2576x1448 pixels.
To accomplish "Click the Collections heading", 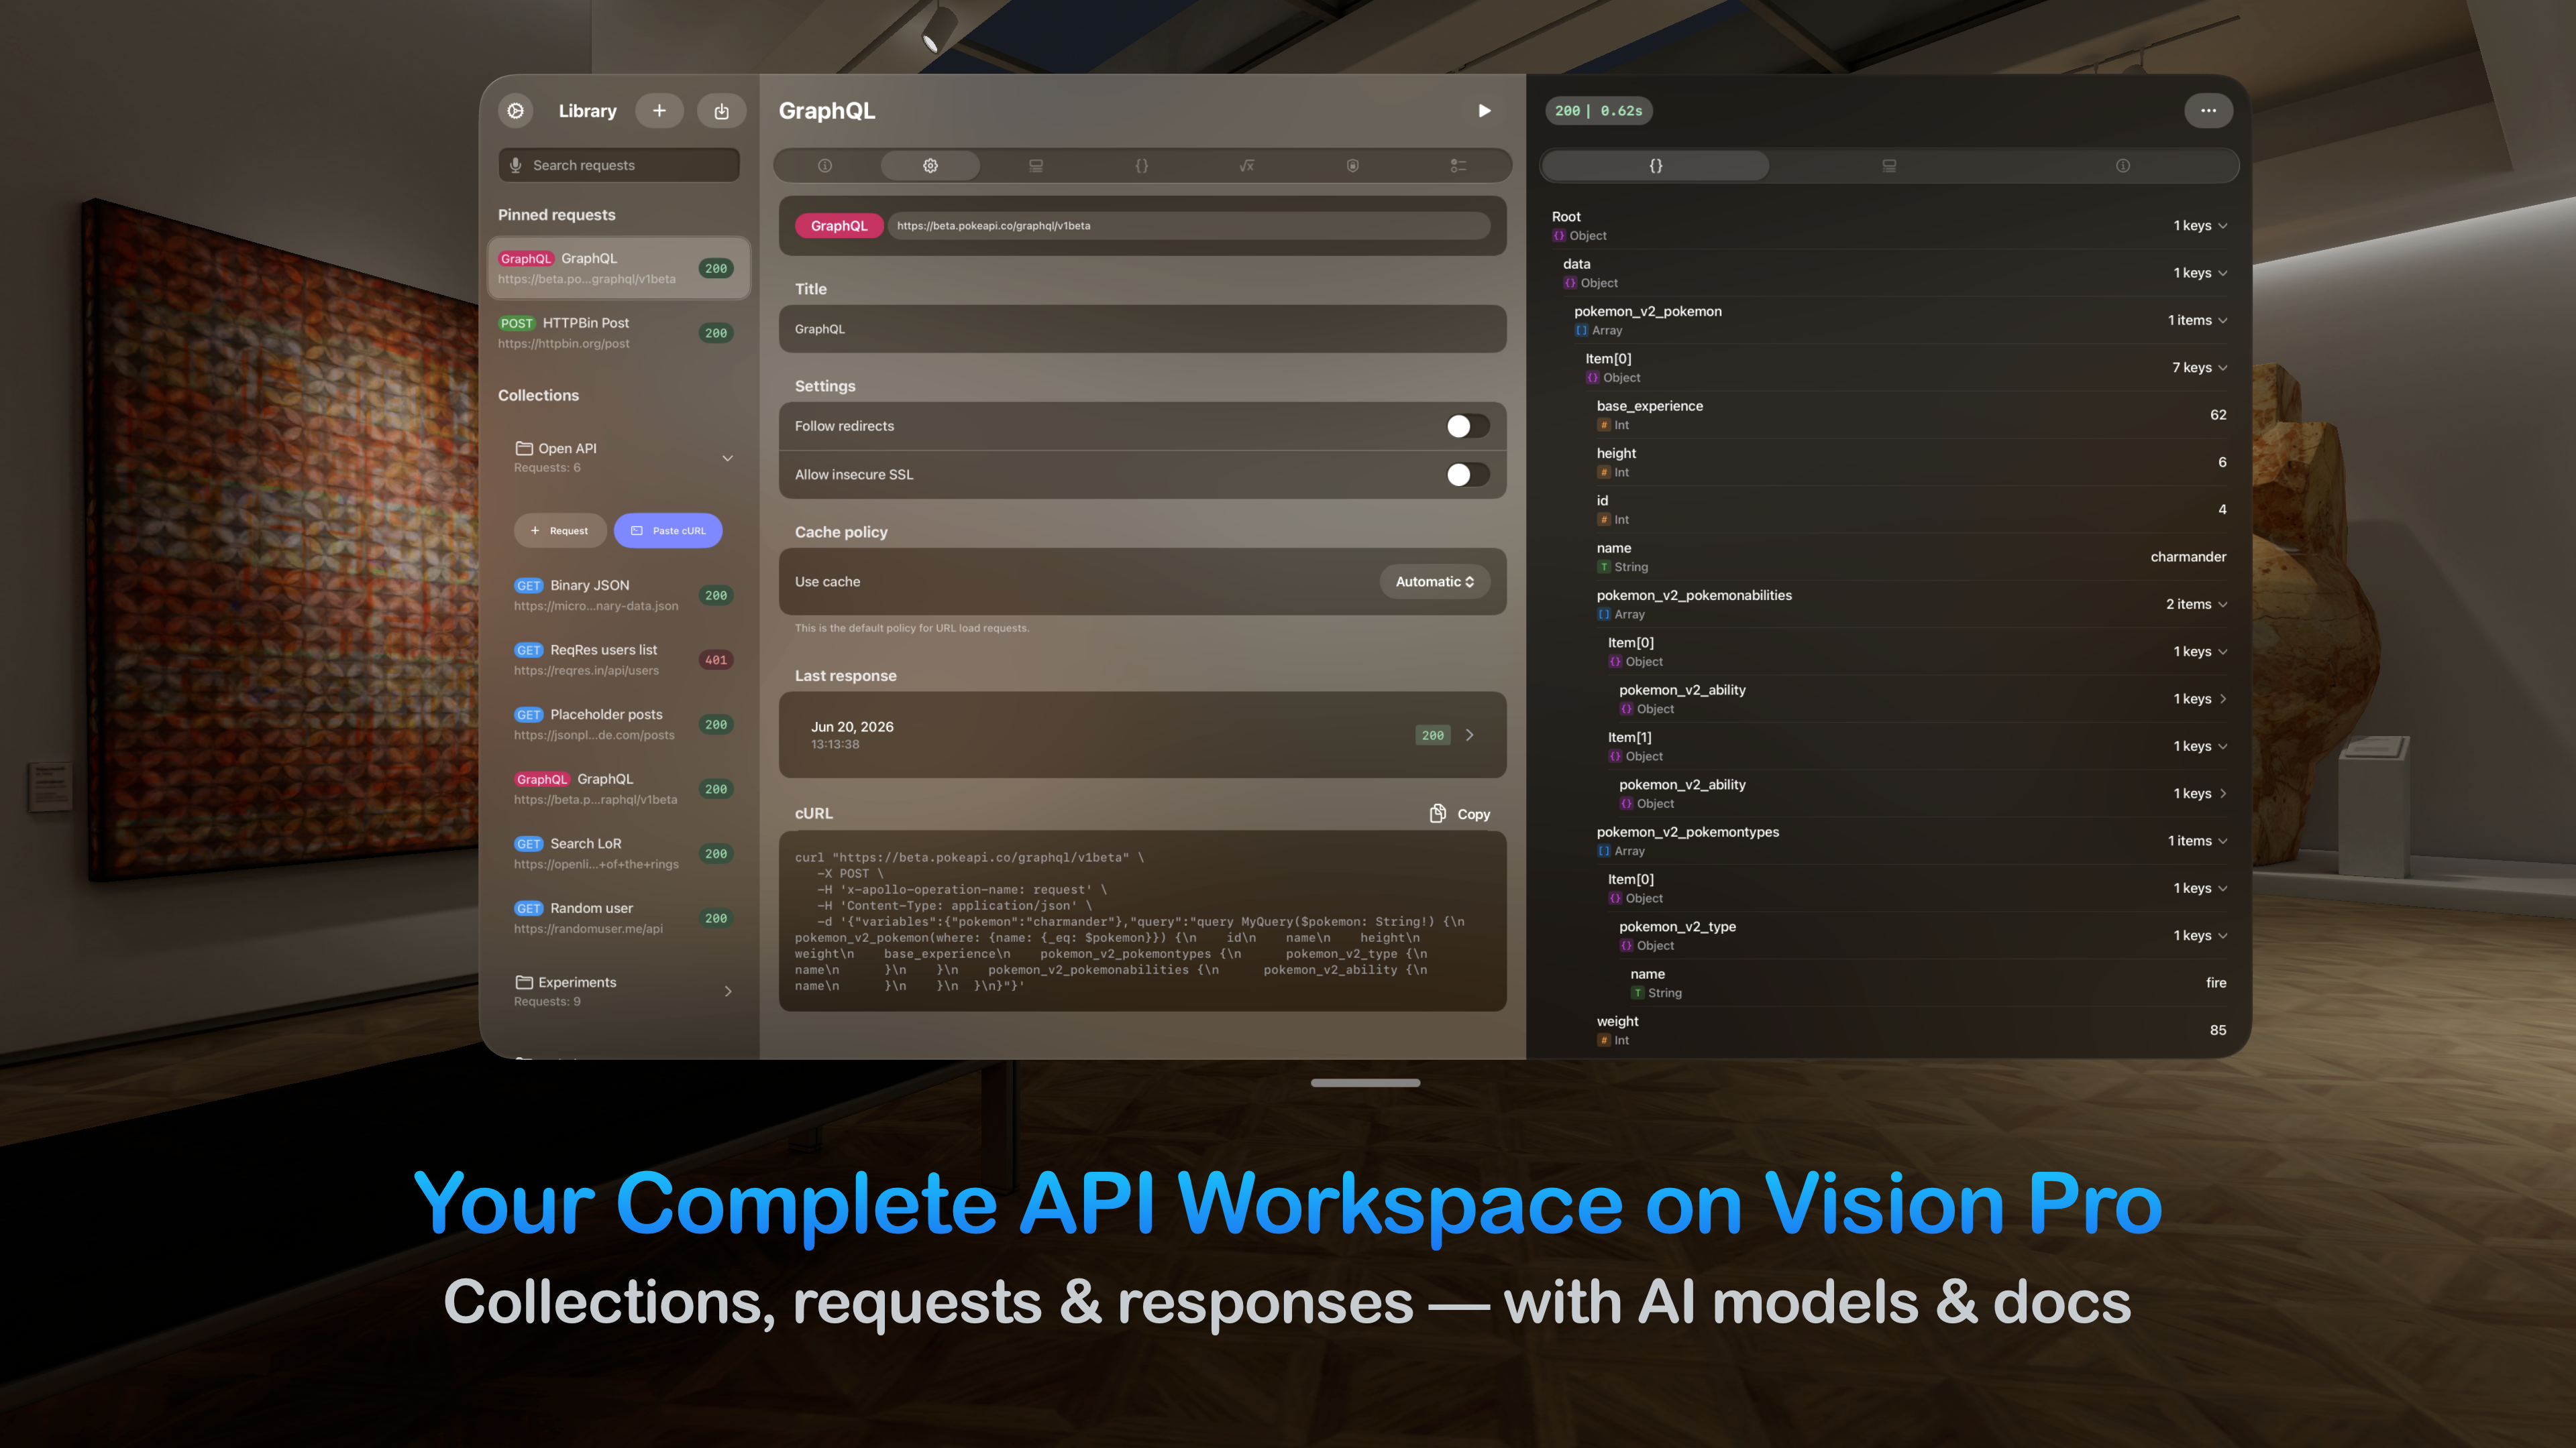I will [539, 396].
